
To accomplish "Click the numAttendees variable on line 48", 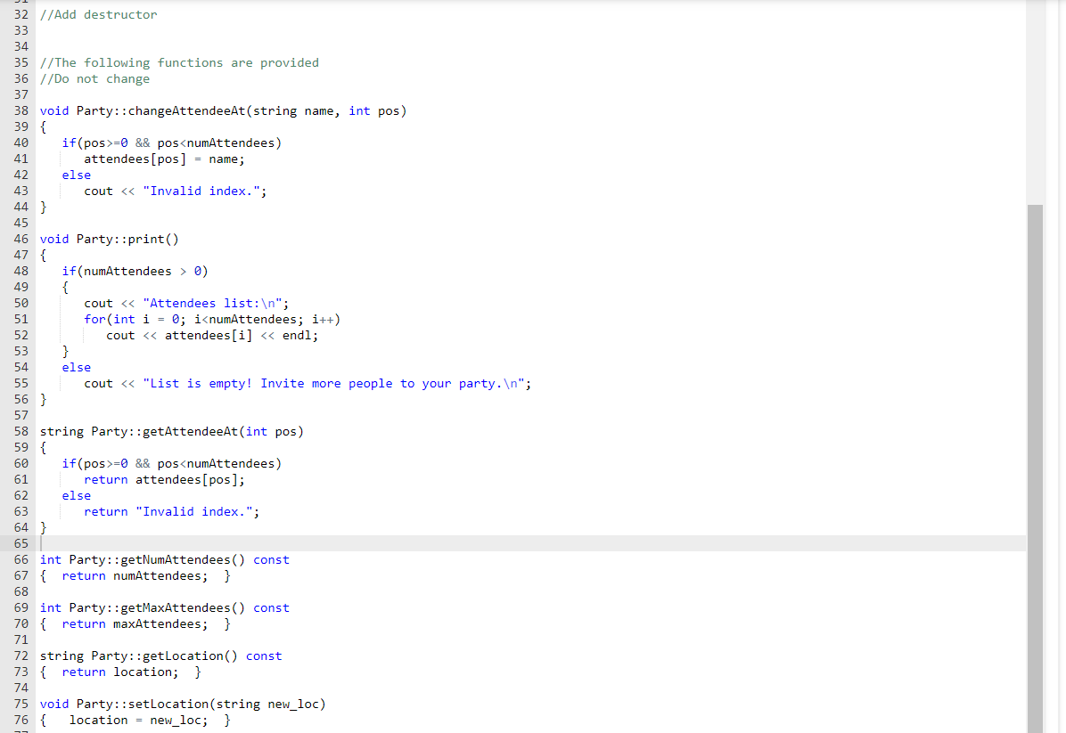I will [x=129, y=271].
